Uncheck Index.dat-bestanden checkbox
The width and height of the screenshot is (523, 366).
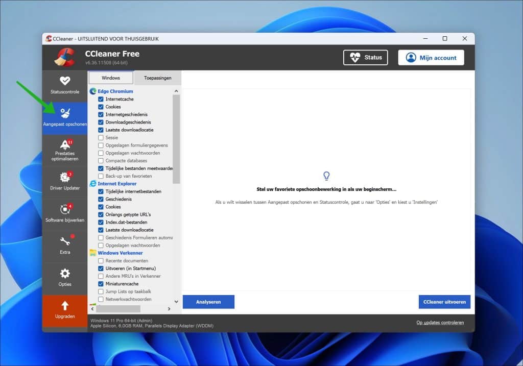101,222
